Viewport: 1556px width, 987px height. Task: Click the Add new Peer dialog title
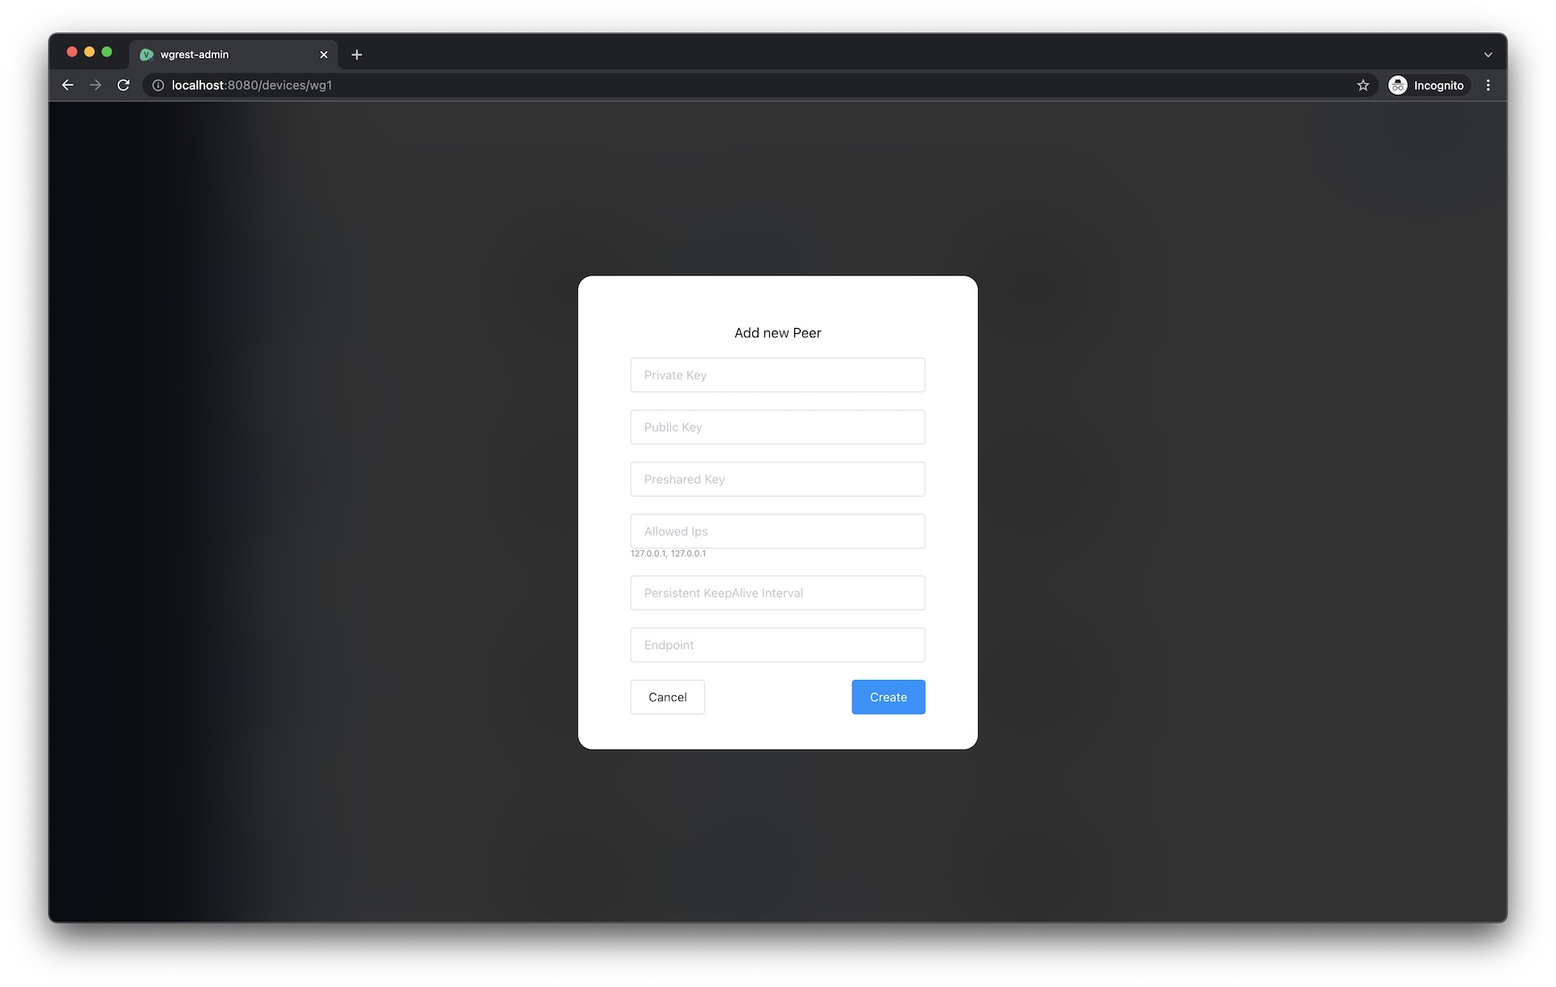click(778, 332)
